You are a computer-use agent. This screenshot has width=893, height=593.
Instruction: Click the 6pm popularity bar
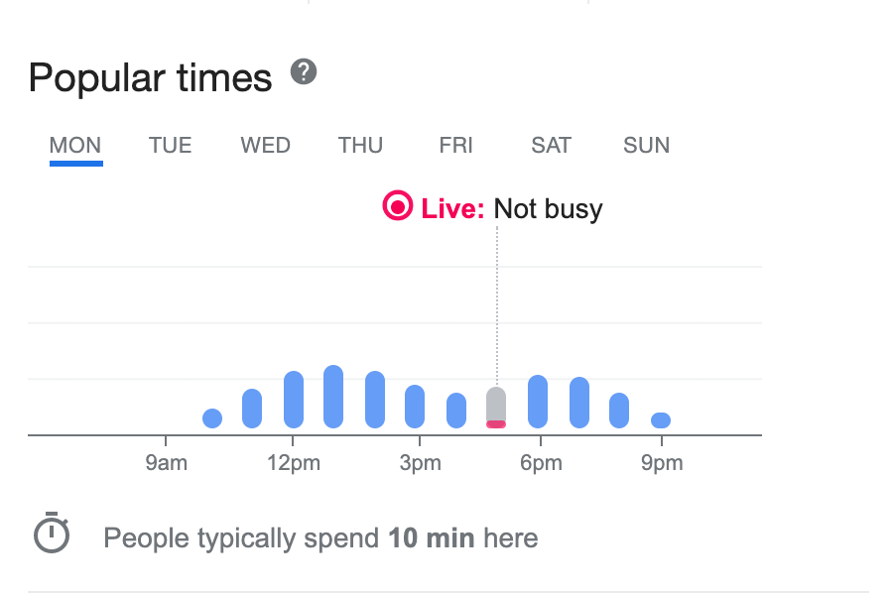[x=538, y=402]
